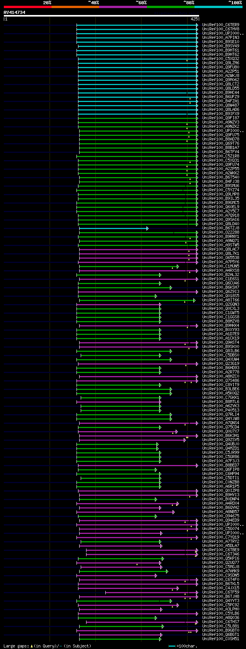Select the UniRef100_A1CK19 label
246x649 pixels.
pos(221,338)
